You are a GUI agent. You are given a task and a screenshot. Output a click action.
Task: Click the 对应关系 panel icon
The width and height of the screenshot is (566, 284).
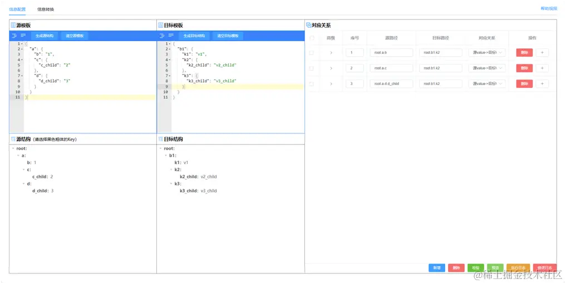coord(309,25)
